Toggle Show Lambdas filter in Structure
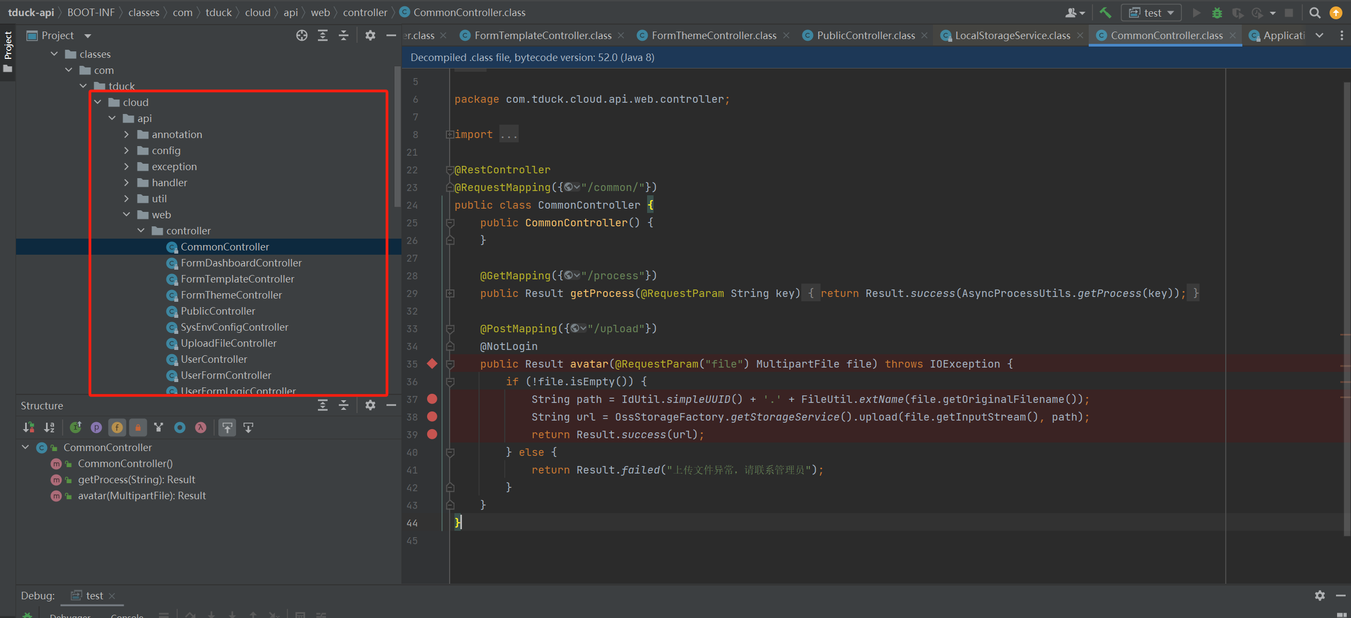This screenshot has width=1351, height=618. pyautogui.click(x=200, y=427)
